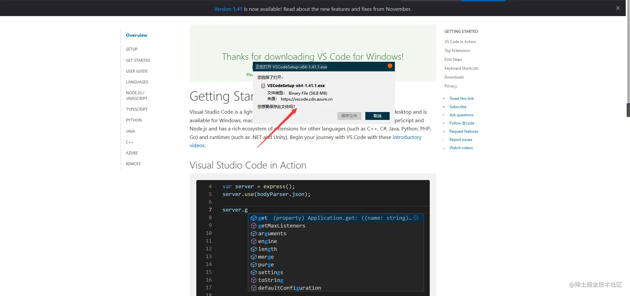Jump to Downloads section link
This screenshot has height=296, width=630.
(x=454, y=77)
